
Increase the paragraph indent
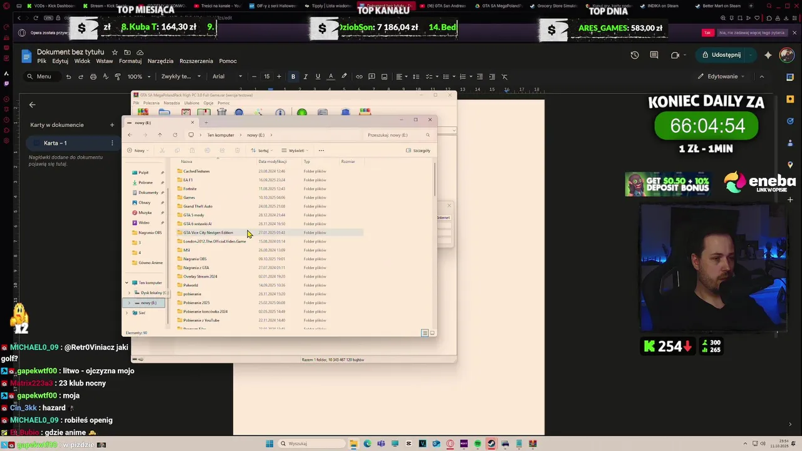coord(492,76)
